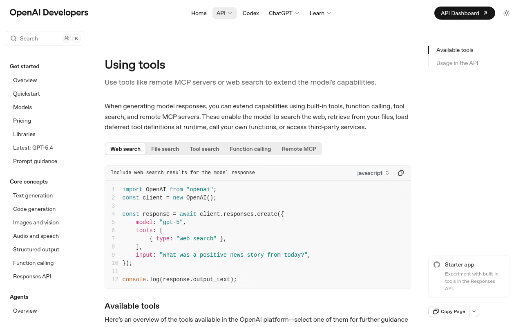Click the sidebar Search field

(x=45, y=38)
